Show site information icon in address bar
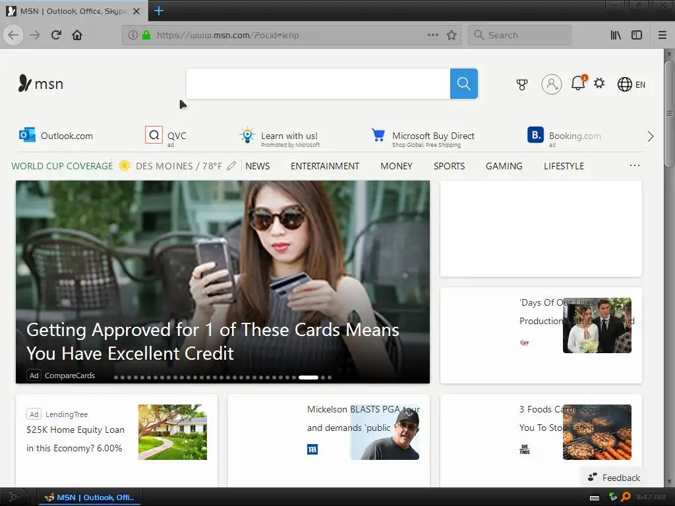The width and height of the screenshot is (675, 506). [133, 35]
